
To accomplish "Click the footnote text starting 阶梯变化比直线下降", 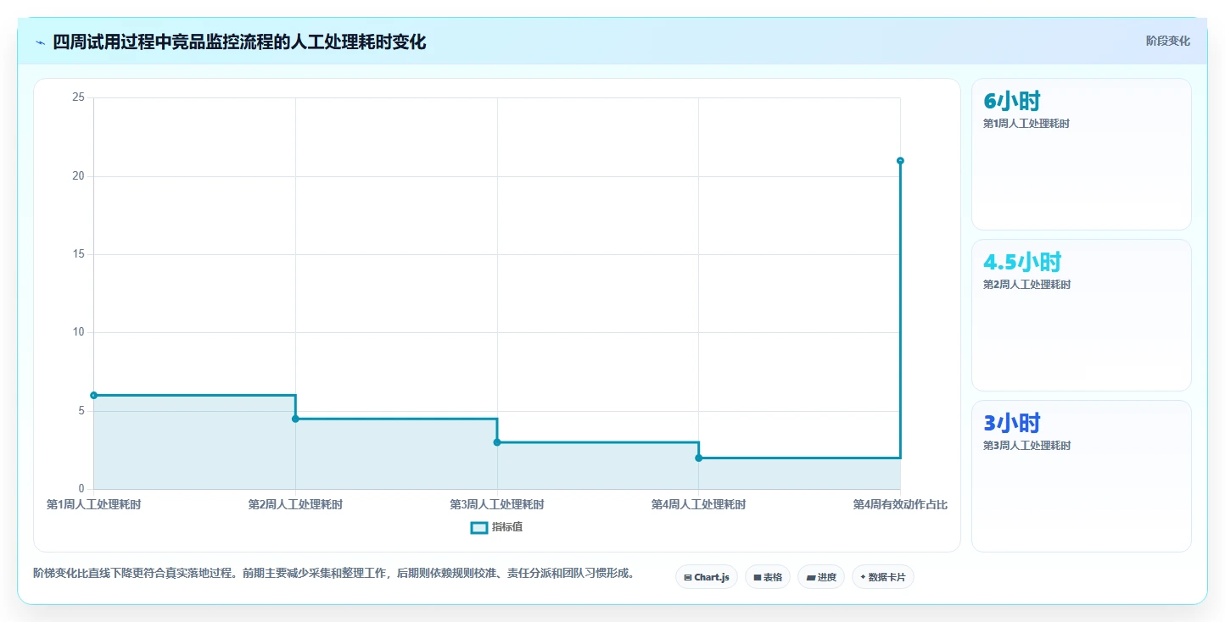I will click(x=334, y=574).
